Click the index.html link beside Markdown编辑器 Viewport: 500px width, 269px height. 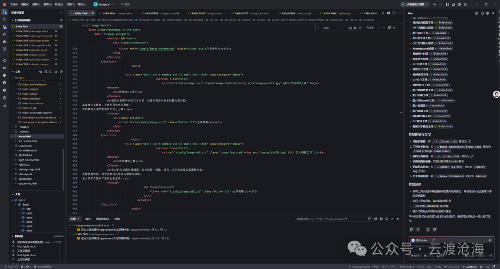pyautogui.click(x=446, y=49)
